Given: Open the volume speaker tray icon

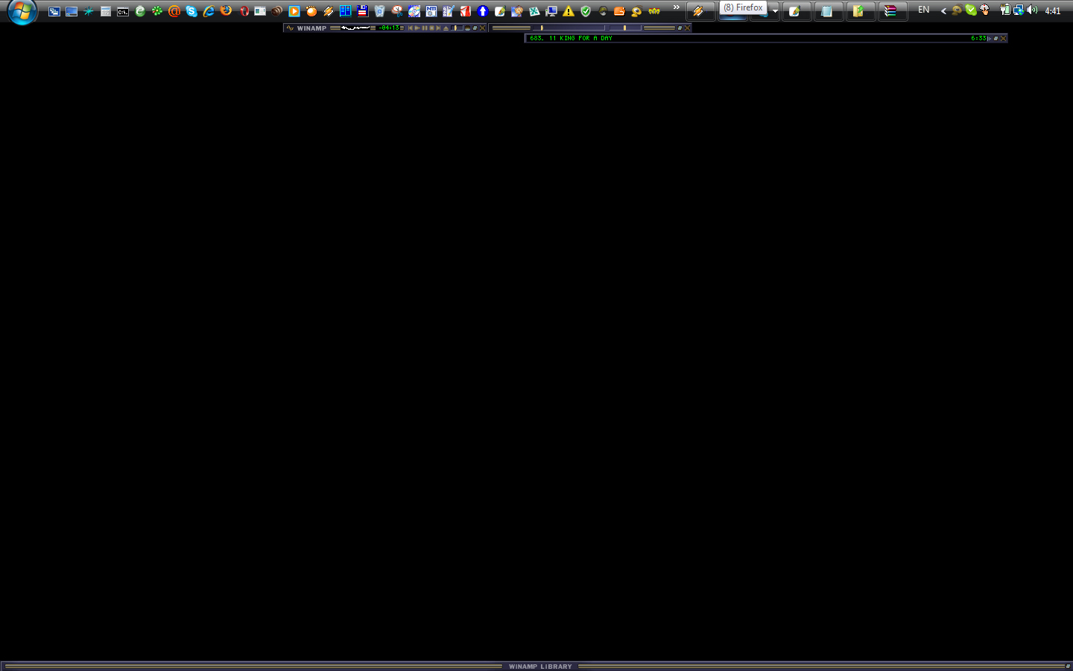Looking at the screenshot, I should [x=1032, y=10].
